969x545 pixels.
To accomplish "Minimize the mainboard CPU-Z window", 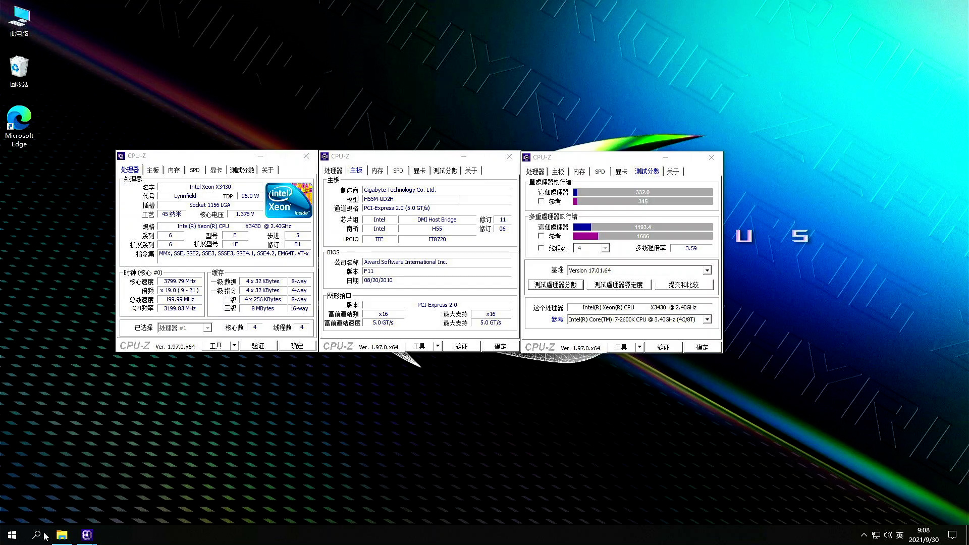I will (x=464, y=156).
